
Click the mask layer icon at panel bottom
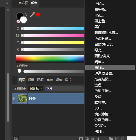[81, 139]
